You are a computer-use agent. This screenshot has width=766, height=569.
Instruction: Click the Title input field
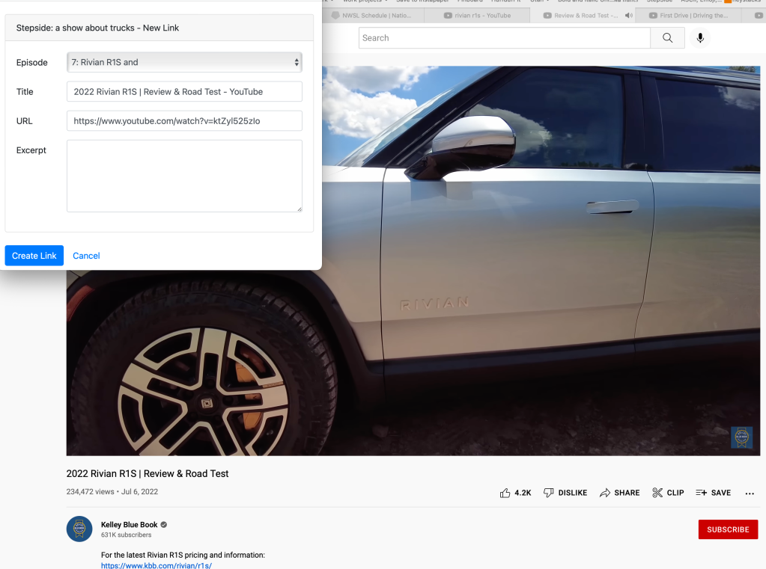pos(184,92)
